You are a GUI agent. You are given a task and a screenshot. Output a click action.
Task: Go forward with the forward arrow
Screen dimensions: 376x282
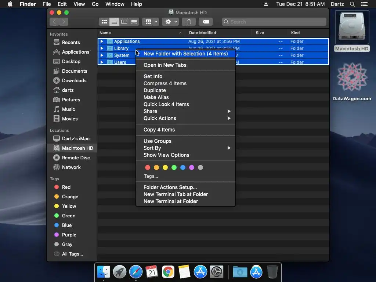click(x=64, y=22)
